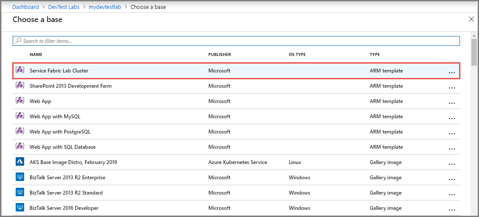Click the BizTalk Server 2013 R2 Standard icon
Screen dimensions: 479x217
pos(20,192)
